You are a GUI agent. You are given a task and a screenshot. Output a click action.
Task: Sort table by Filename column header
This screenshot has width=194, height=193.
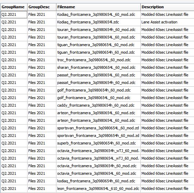click(x=98, y=7)
